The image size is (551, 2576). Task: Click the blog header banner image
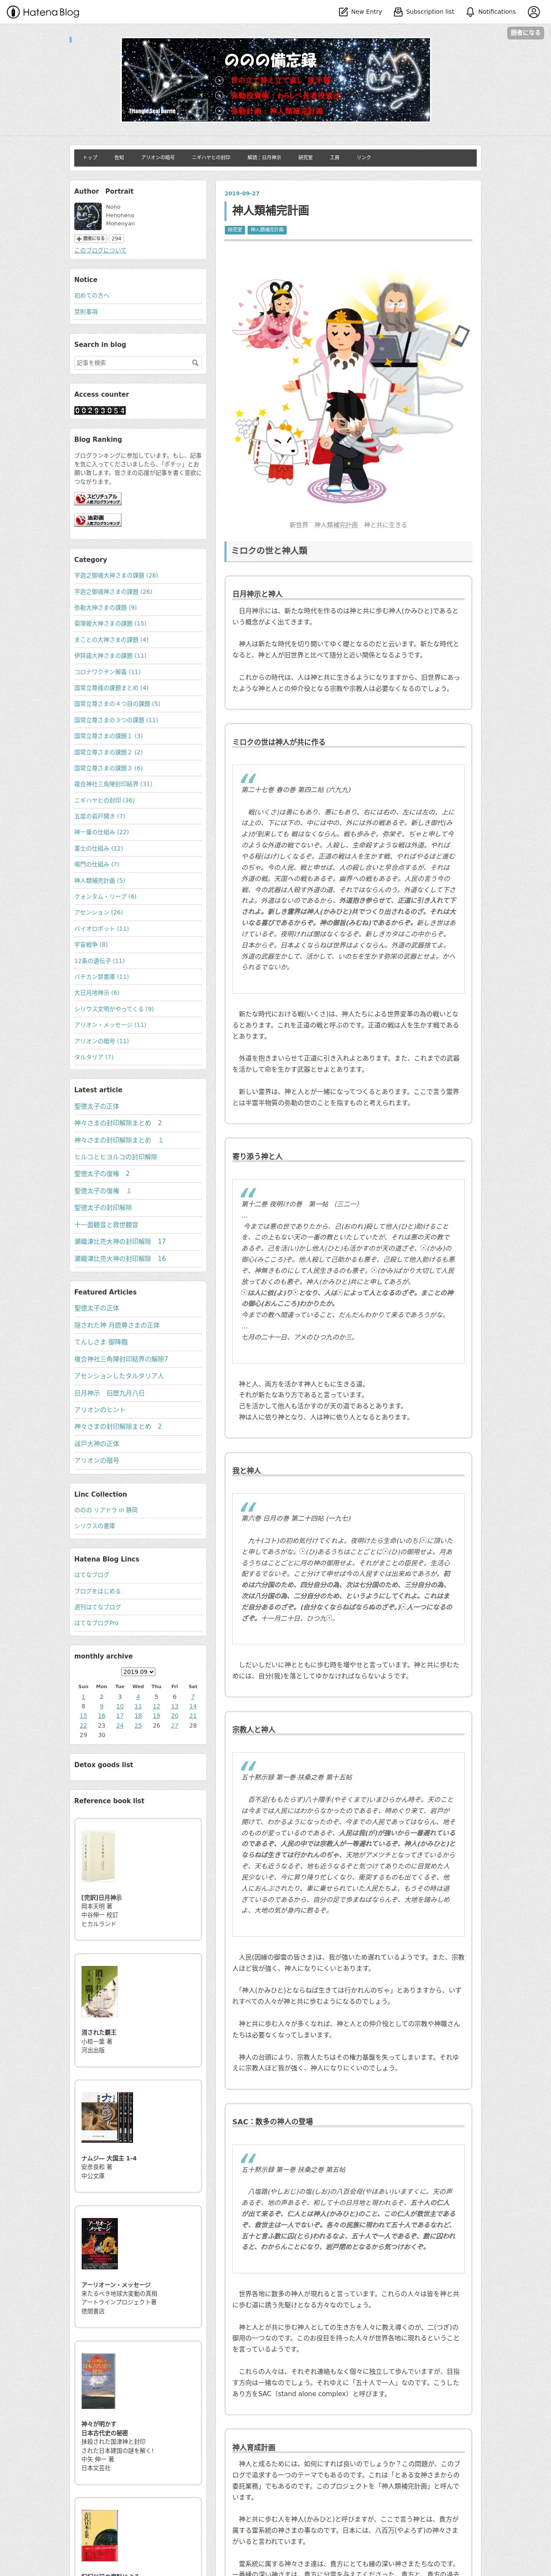point(276,80)
